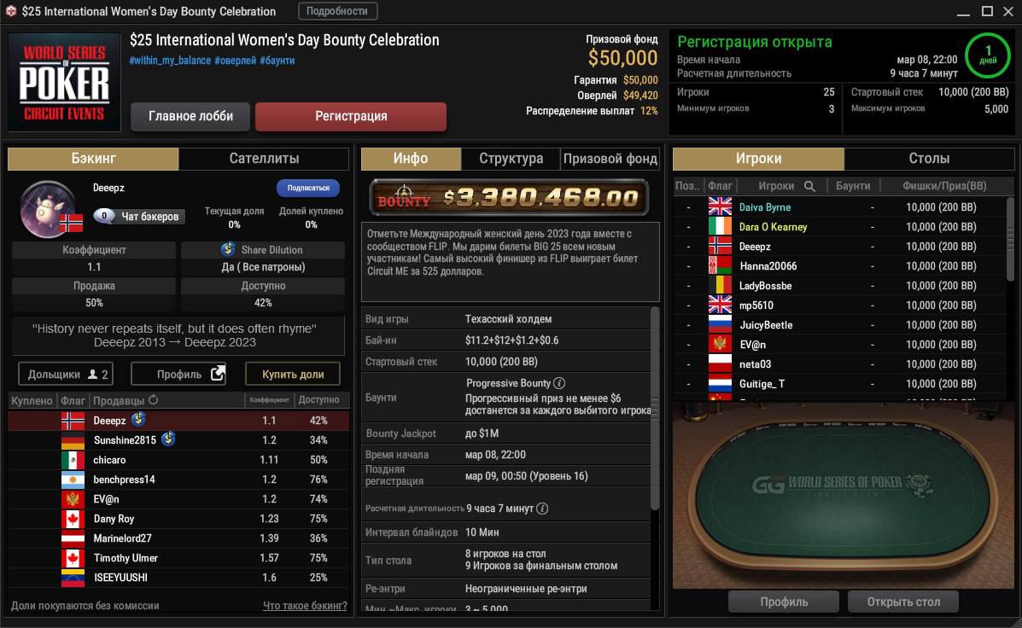
Task: Click external link icon on Профиль button
Action: (x=218, y=373)
